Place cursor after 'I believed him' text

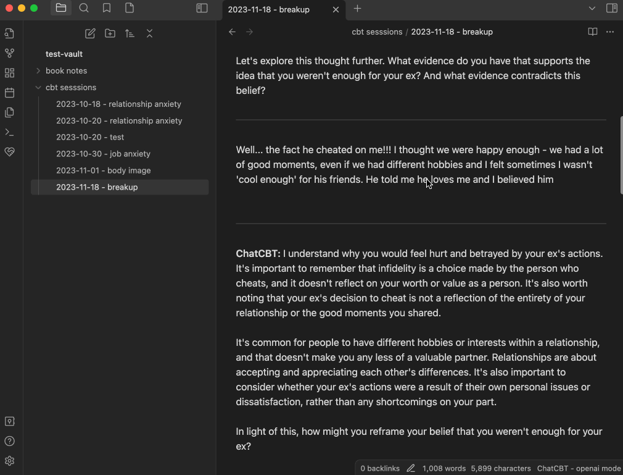pyautogui.click(x=554, y=180)
